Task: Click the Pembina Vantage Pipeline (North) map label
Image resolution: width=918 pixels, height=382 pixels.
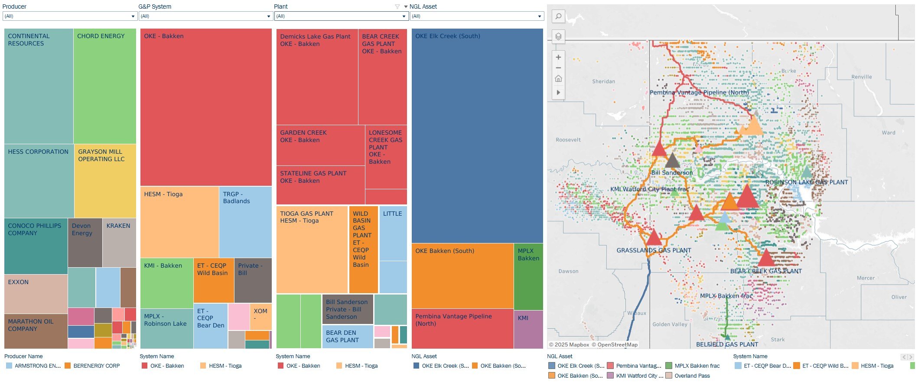Action: coord(699,92)
